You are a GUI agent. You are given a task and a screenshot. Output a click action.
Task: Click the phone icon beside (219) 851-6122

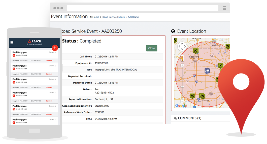pyautogui.click(x=96, y=92)
